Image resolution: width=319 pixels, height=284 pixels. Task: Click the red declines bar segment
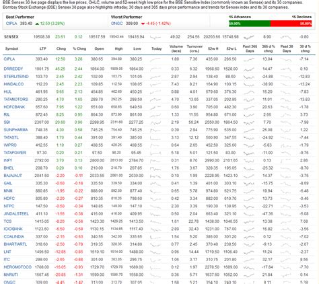291,24
